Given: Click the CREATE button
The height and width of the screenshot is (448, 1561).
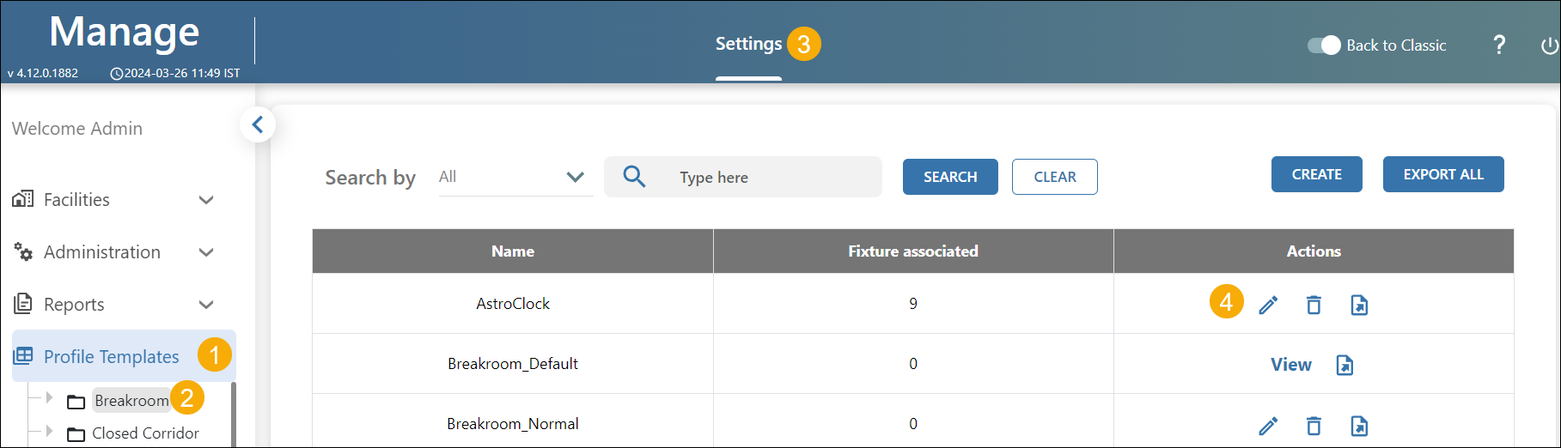Looking at the screenshot, I should tap(1316, 174).
